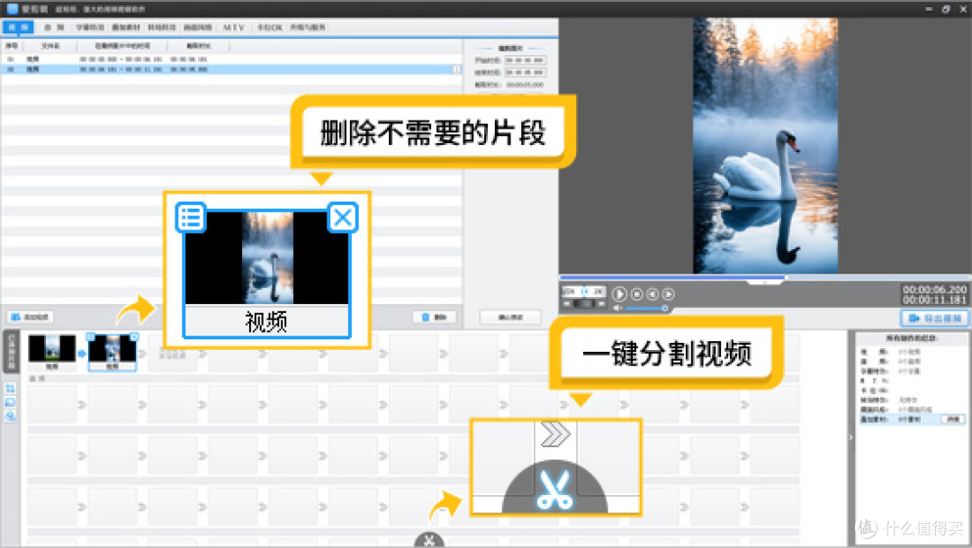The height and width of the screenshot is (548, 972).
Task: Remove the selected clip with its X icon
Action: (134, 337)
